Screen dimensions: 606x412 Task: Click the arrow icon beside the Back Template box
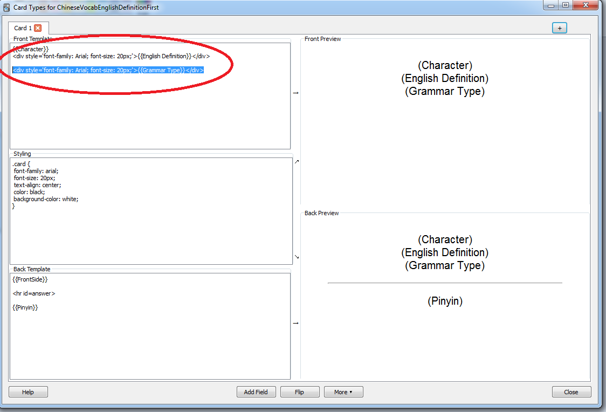pyautogui.click(x=295, y=324)
